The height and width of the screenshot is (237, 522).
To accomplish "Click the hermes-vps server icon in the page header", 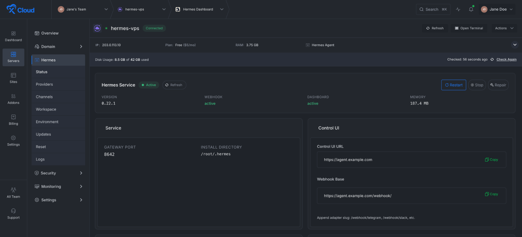I will pyautogui.click(x=97, y=28).
